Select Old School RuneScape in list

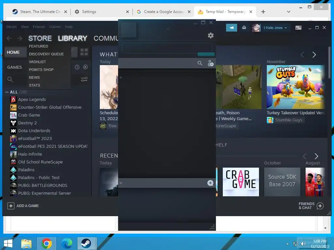pos(40,162)
